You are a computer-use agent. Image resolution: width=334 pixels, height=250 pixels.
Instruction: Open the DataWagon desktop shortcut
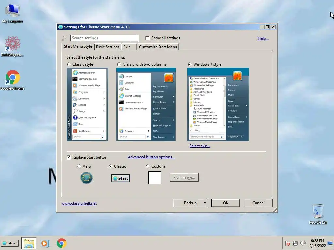[x=12, y=47]
